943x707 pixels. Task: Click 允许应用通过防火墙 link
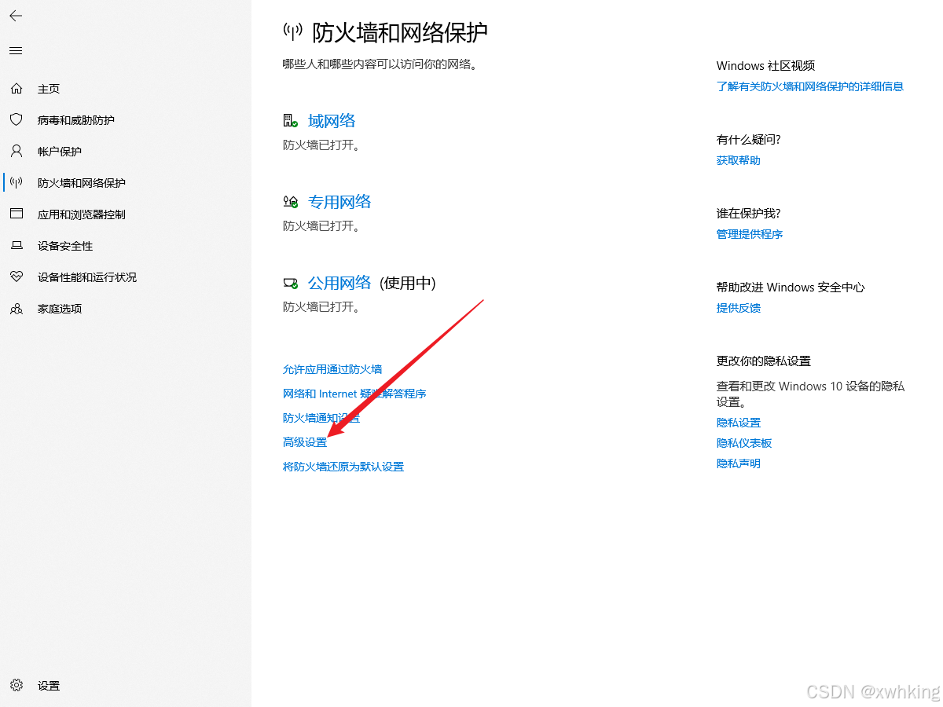coord(332,369)
